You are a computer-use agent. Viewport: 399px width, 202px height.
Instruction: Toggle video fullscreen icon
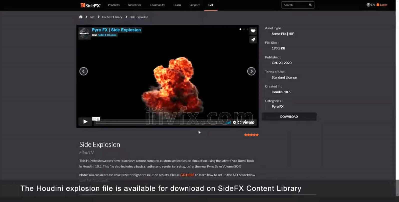click(x=239, y=122)
